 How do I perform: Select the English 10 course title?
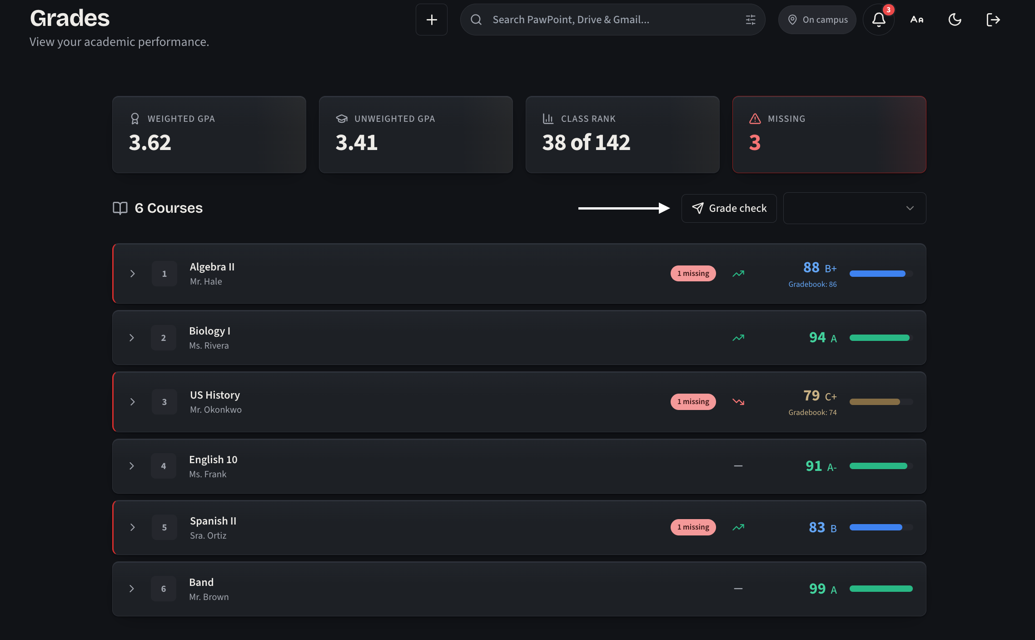click(x=213, y=460)
